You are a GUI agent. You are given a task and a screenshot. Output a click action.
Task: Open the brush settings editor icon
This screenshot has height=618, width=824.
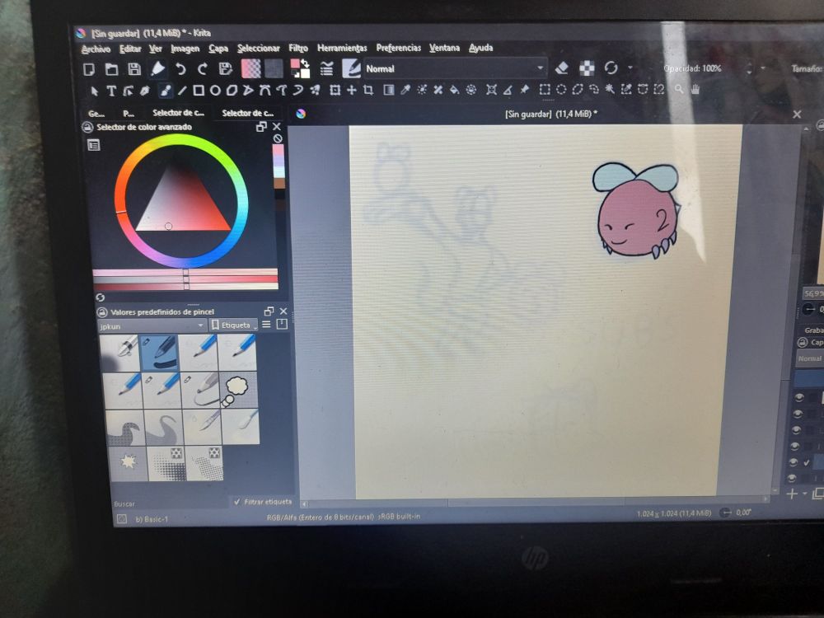click(x=326, y=69)
